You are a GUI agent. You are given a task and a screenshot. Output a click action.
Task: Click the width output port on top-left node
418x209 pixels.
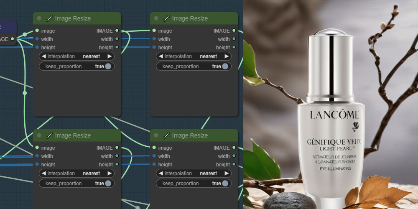(x=117, y=39)
